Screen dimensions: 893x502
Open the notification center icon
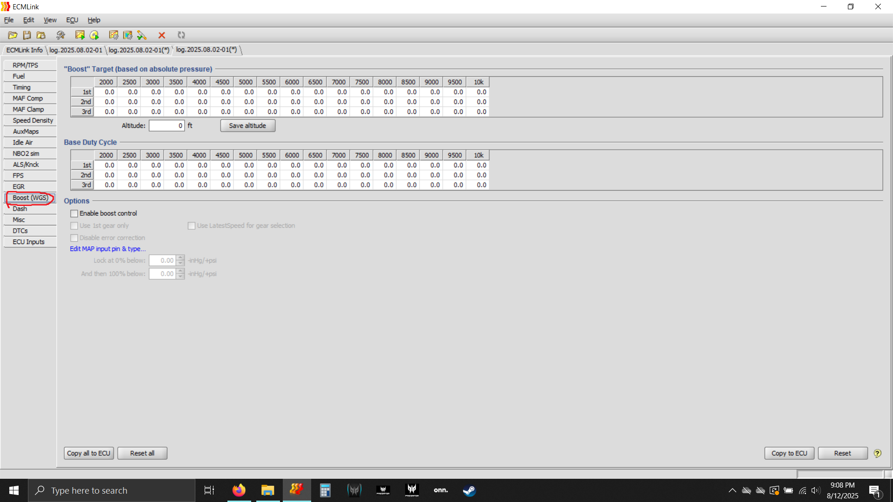pyautogui.click(x=875, y=491)
